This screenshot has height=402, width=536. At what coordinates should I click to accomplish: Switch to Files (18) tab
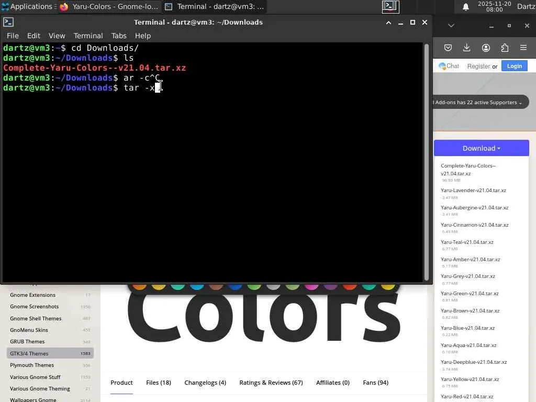coord(158,383)
